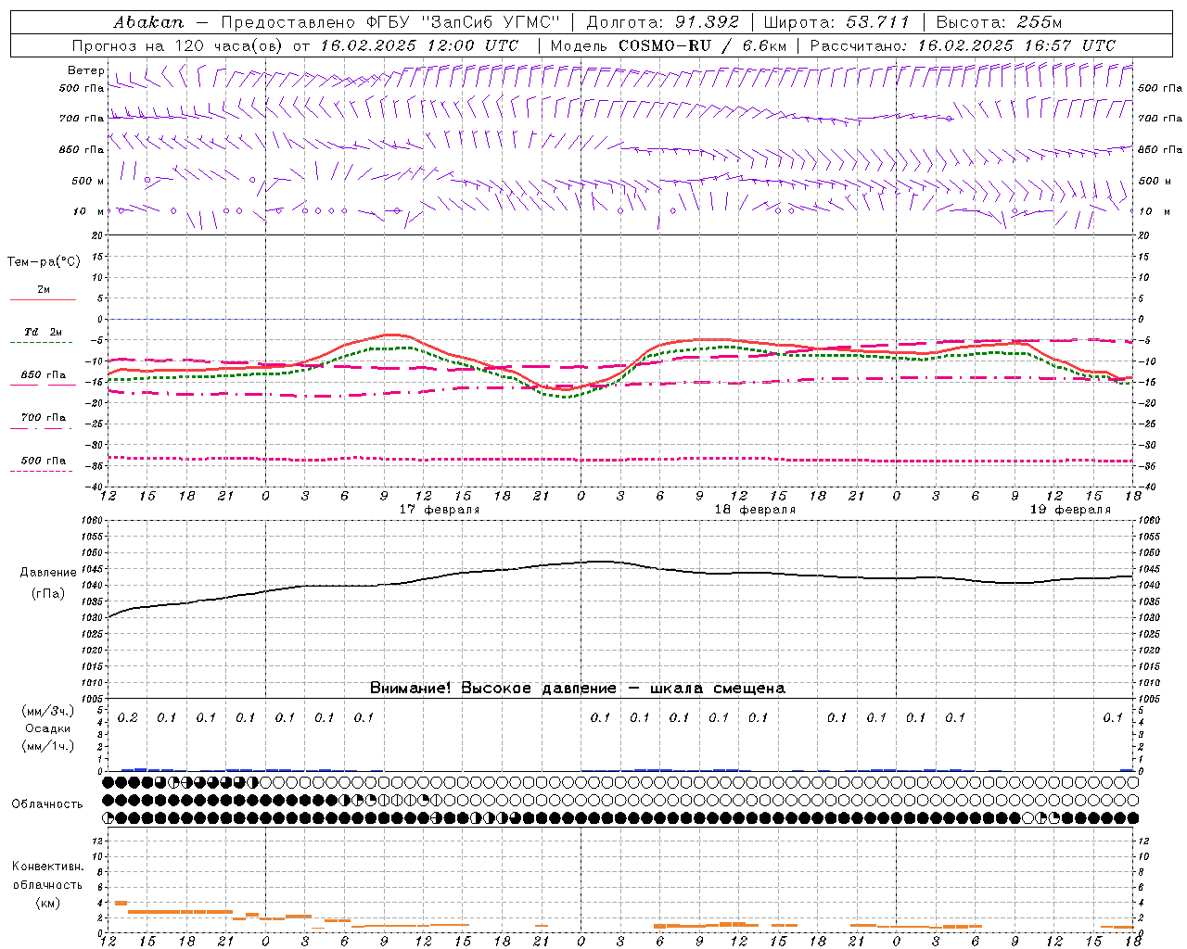Click the (гПа) unit label under Давление
This screenshot has height=949, width=1187.
(48, 593)
